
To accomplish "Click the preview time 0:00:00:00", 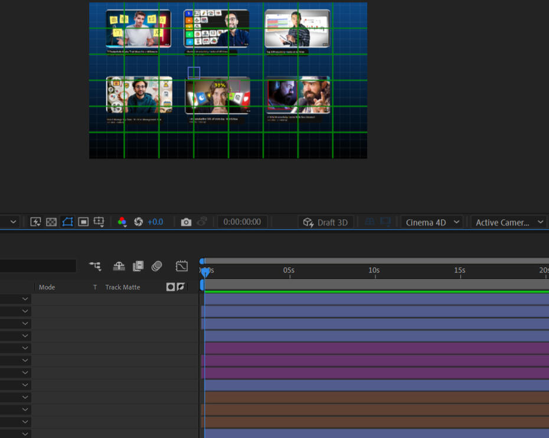I will (x=242, y=222).
